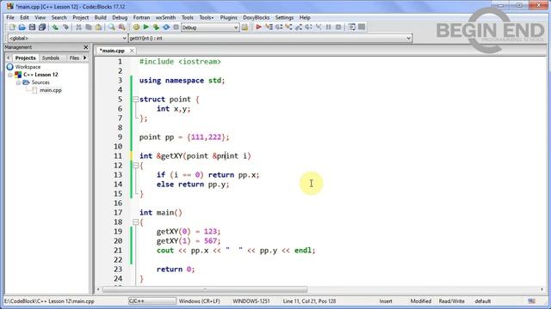Click the Break debugger pause icon
Image resolution: width=551 pixels, height=309 pixels.
(x=328, y=27)
